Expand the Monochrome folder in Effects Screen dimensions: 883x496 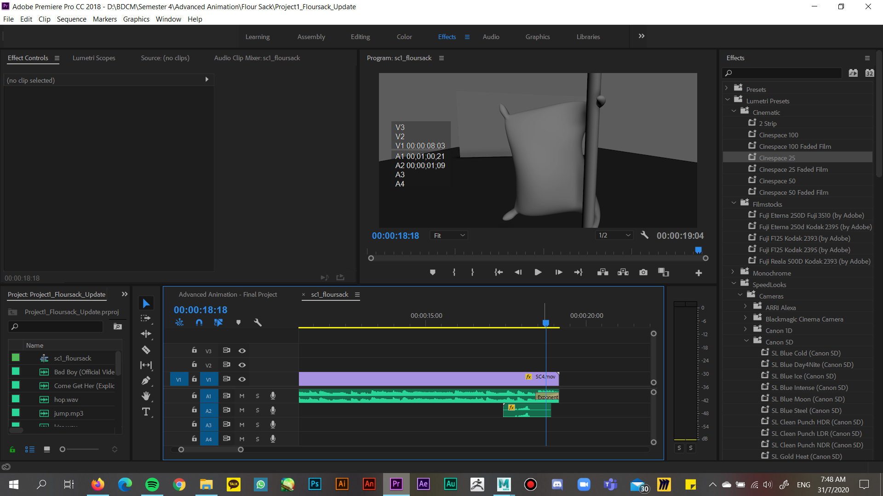point(733,272)
